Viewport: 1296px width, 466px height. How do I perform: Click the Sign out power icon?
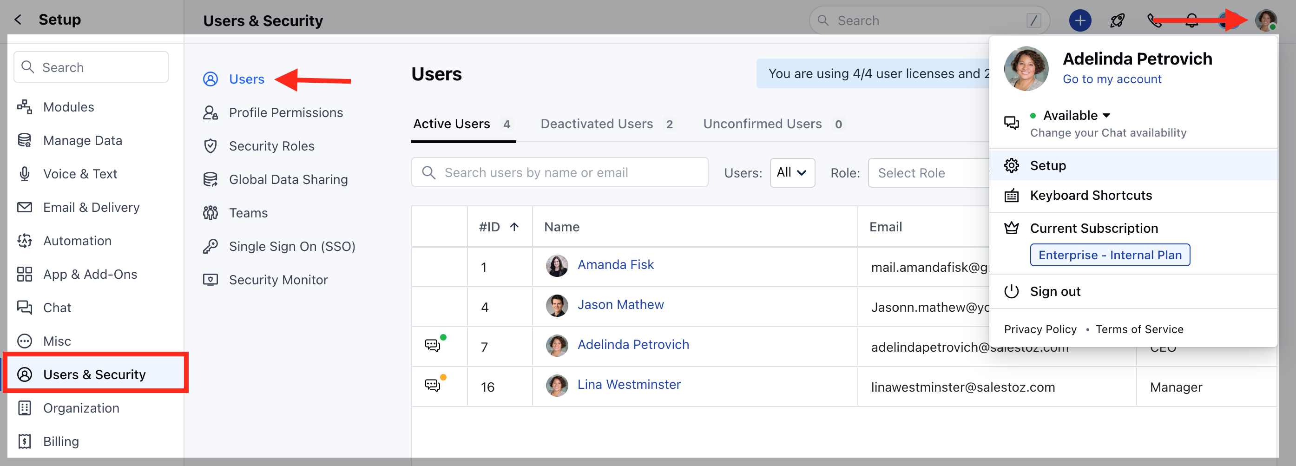1011,291
